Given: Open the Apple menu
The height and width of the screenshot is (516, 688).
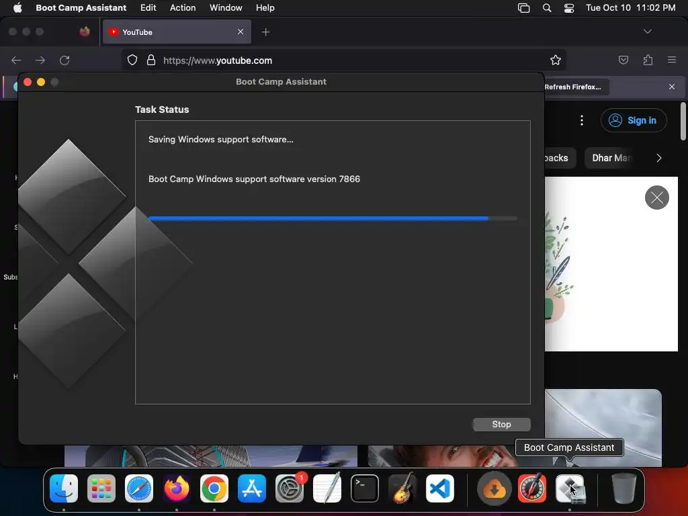Looking at the screenshot, I should point(17,7).
